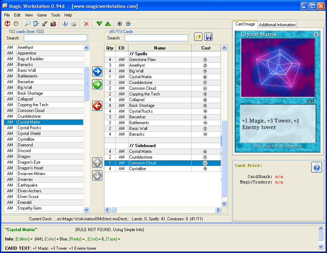Image resolution: width=327 pixels, height=253 pixels.
Task: Click the checklist note with pencil icon
Action: 36,24
